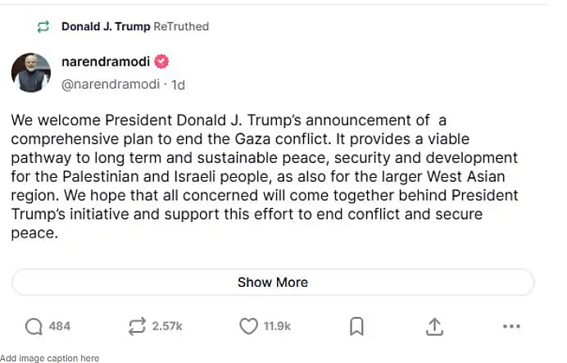This screenshot has width=567, height=363.
Task: Open Donald J. Trump's profile link
Action: [106, 27]
